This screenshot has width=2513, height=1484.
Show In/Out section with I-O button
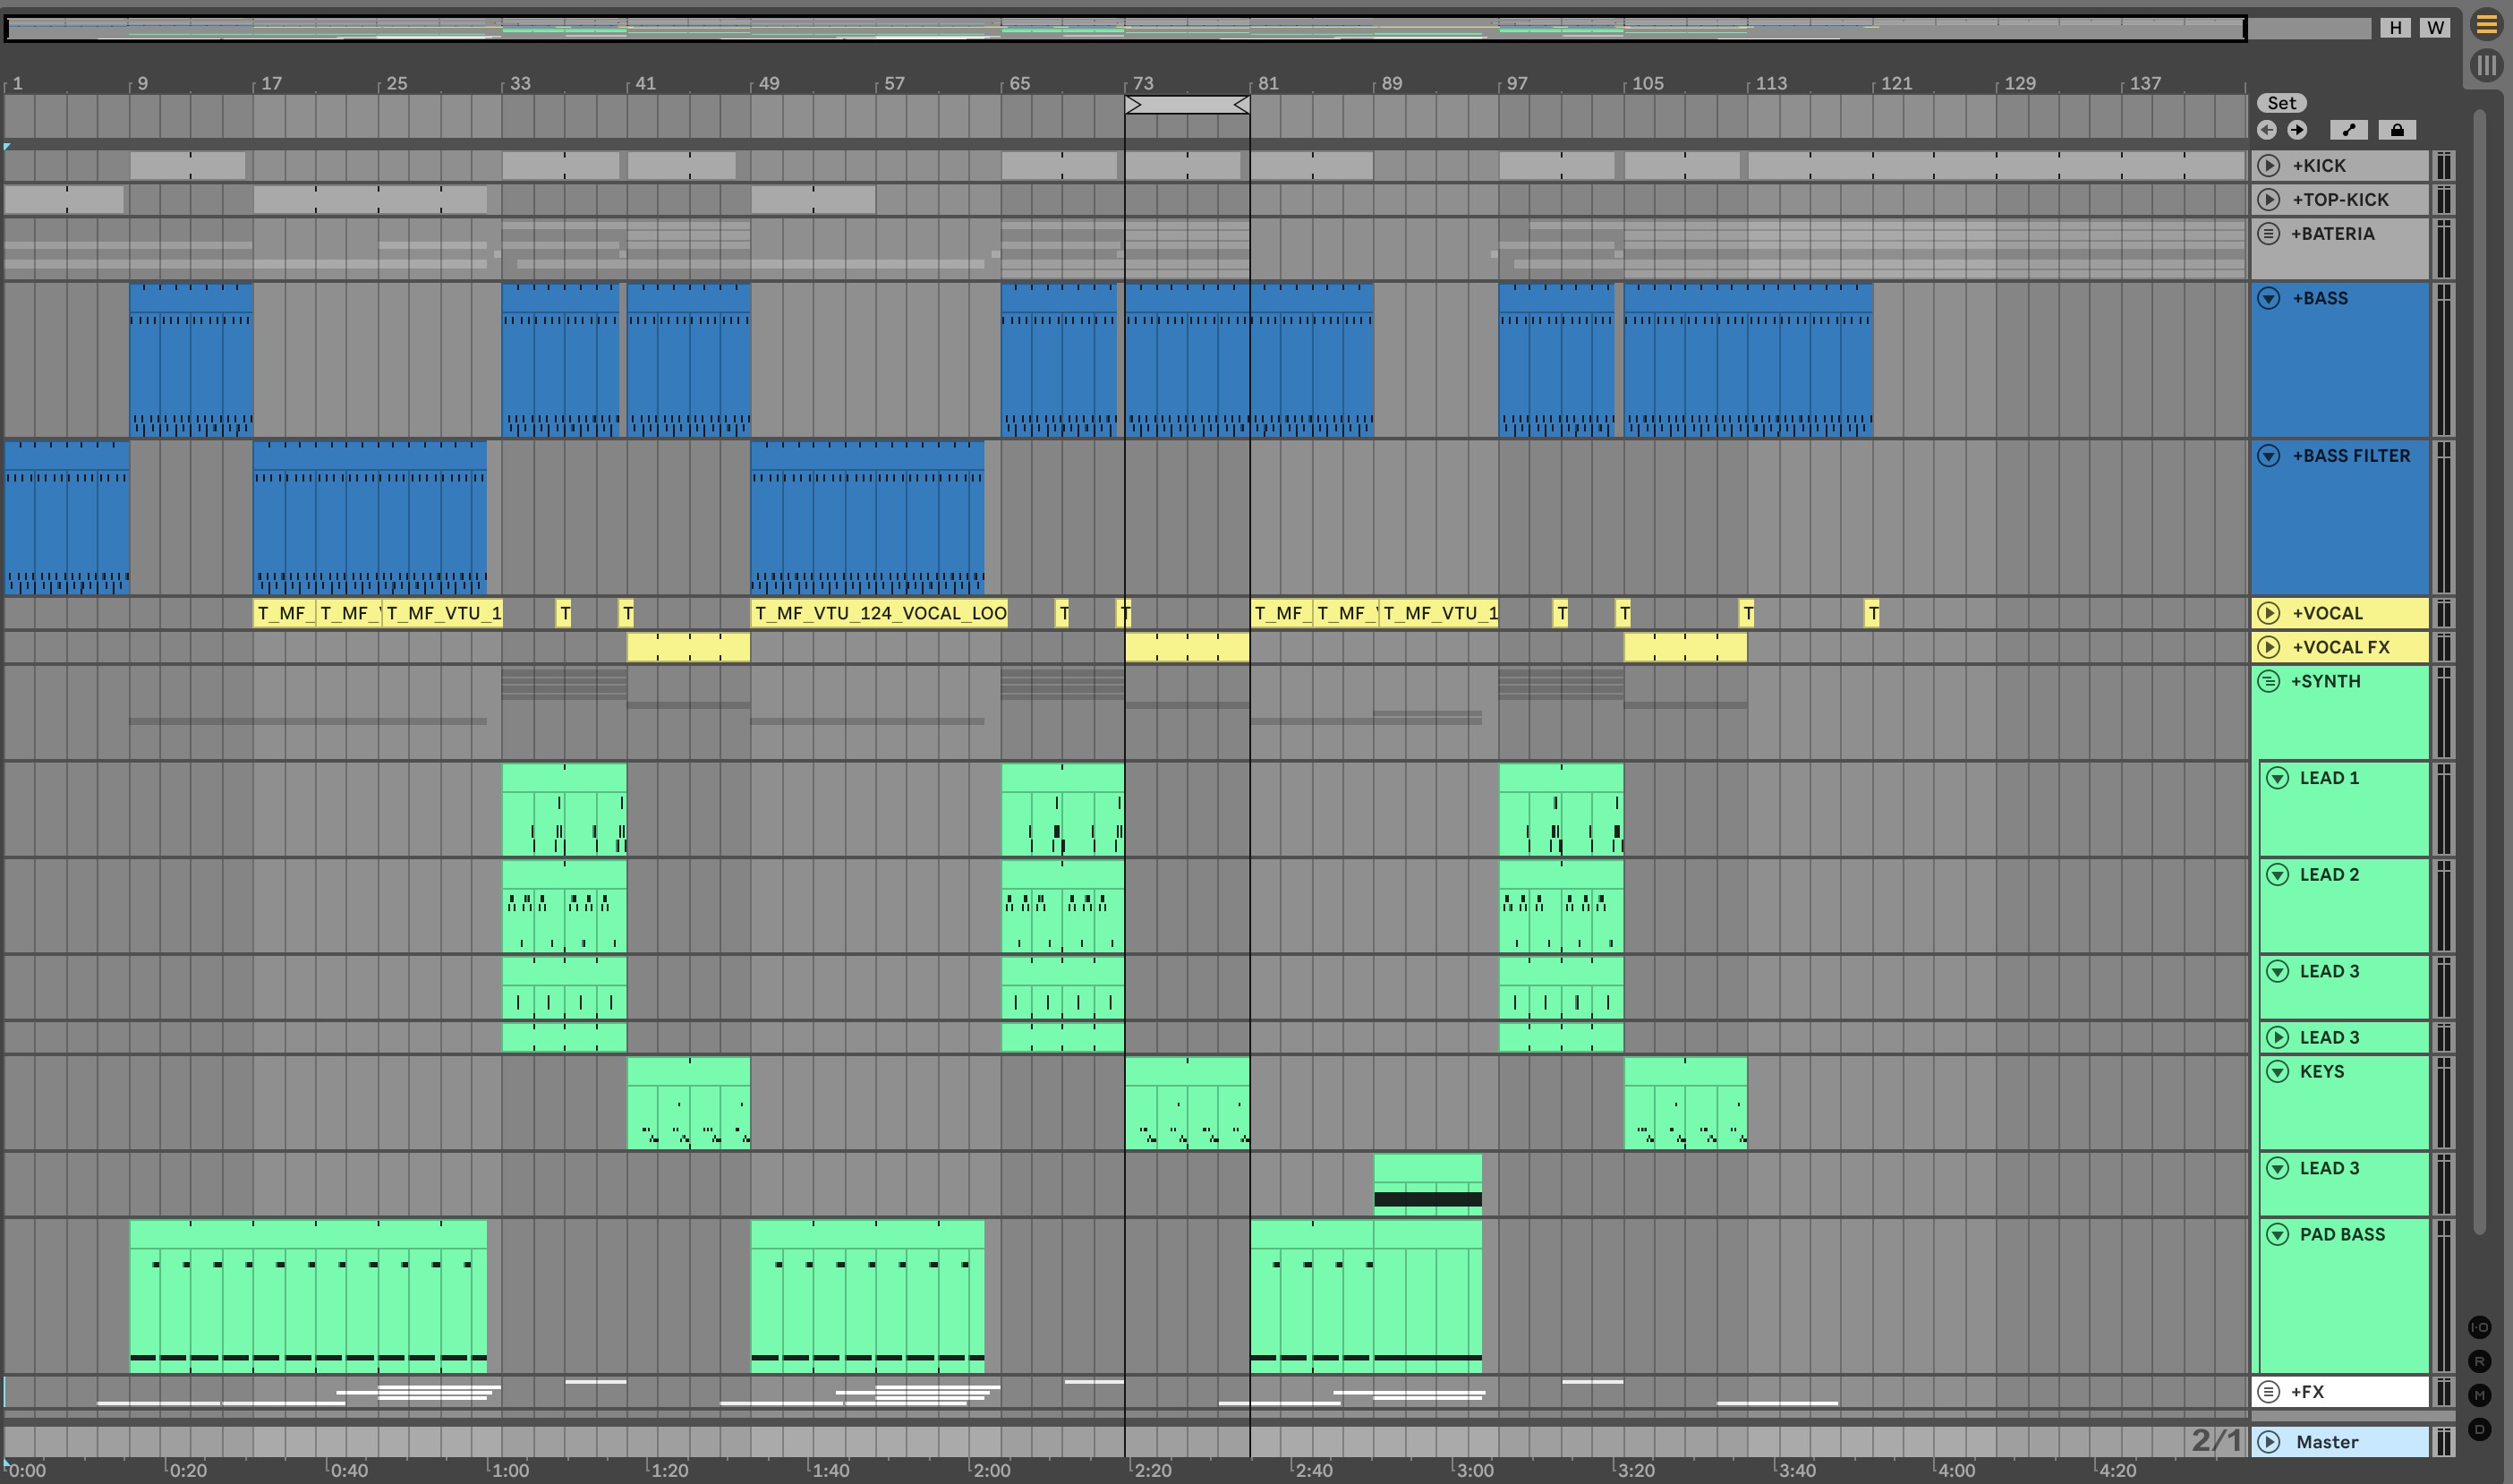click(2480, 1327)
